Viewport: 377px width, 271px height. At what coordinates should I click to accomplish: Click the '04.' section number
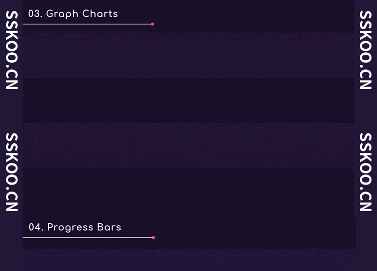tap(36, 227)
